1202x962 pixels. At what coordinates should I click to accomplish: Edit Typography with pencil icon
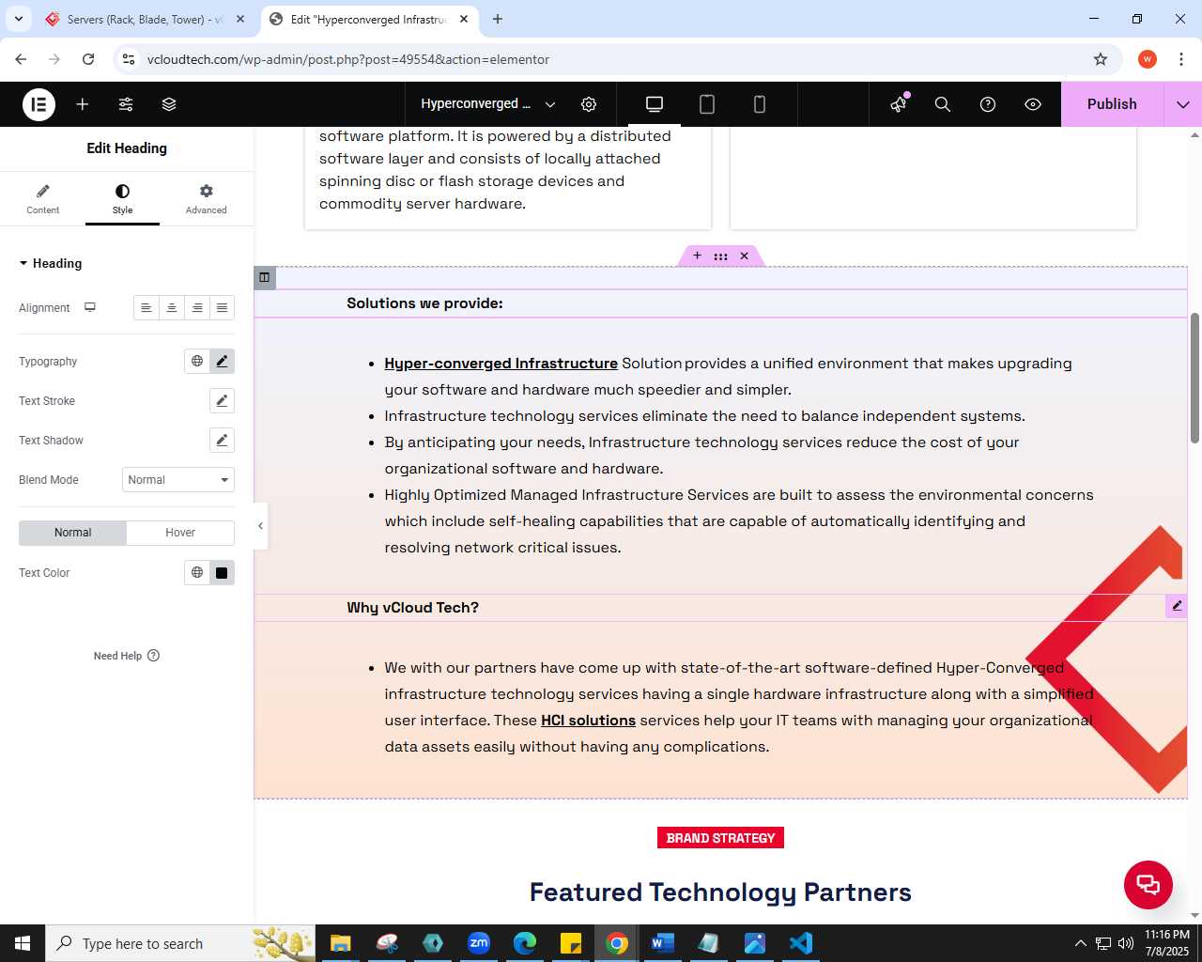click(222, 361)
